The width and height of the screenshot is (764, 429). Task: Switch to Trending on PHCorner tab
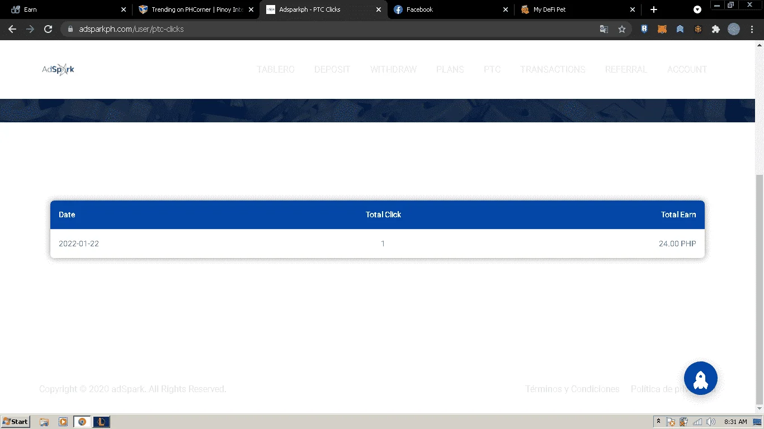coord(196,9)
